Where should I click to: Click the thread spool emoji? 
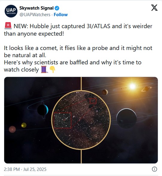[45, 69]
